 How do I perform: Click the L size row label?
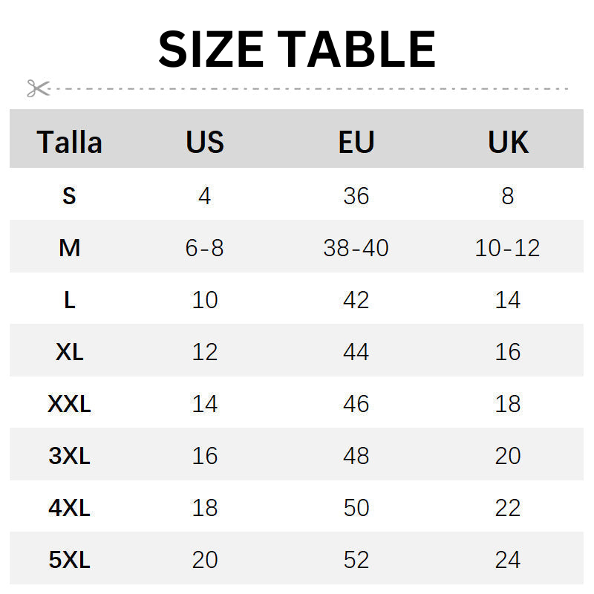pos(69,300)
